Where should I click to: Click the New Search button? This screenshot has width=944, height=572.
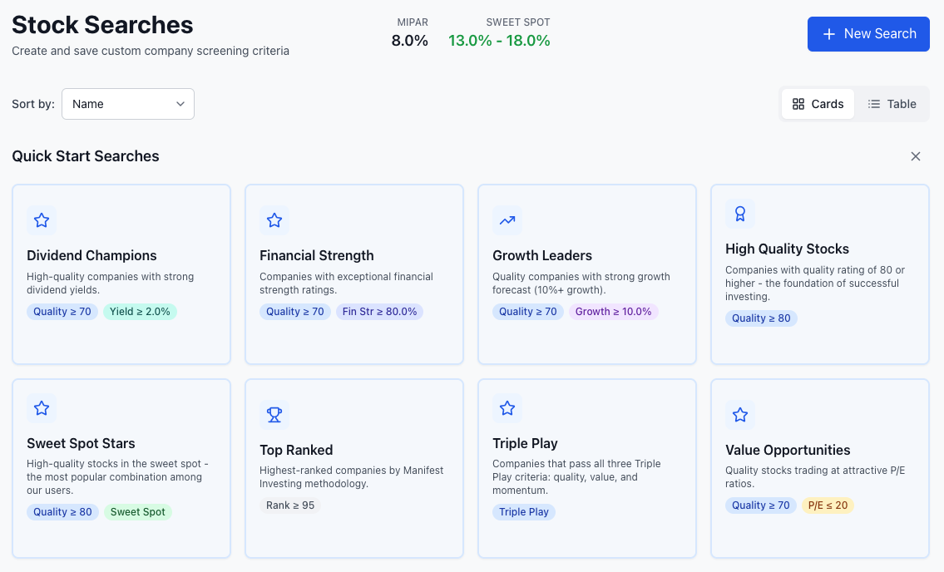868,34
